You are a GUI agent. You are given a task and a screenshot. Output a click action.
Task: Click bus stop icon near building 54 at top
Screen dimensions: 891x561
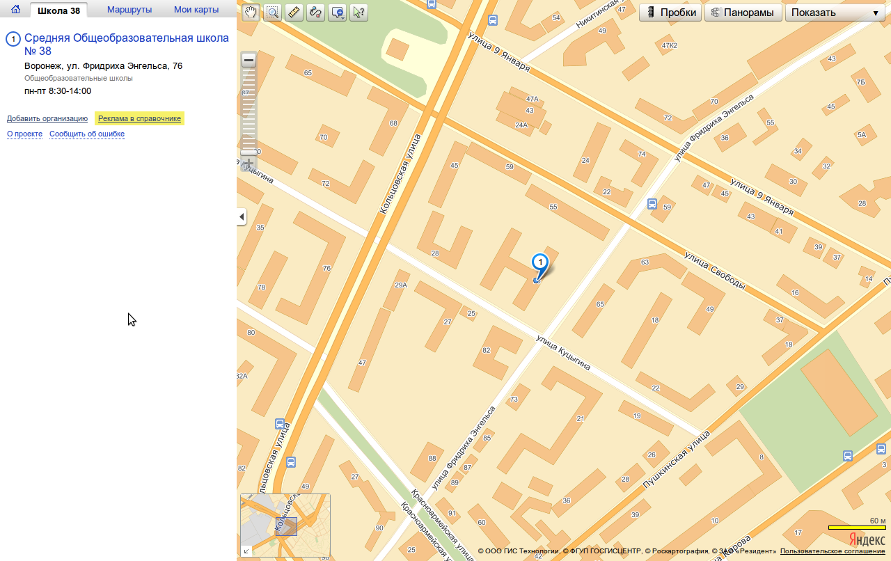(493, 20)
